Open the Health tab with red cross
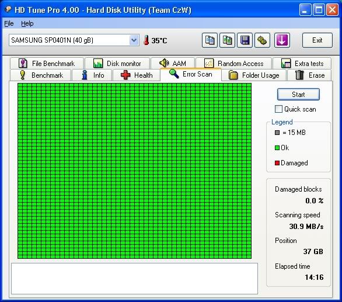 pyautogui.click(x=137, y=75)
